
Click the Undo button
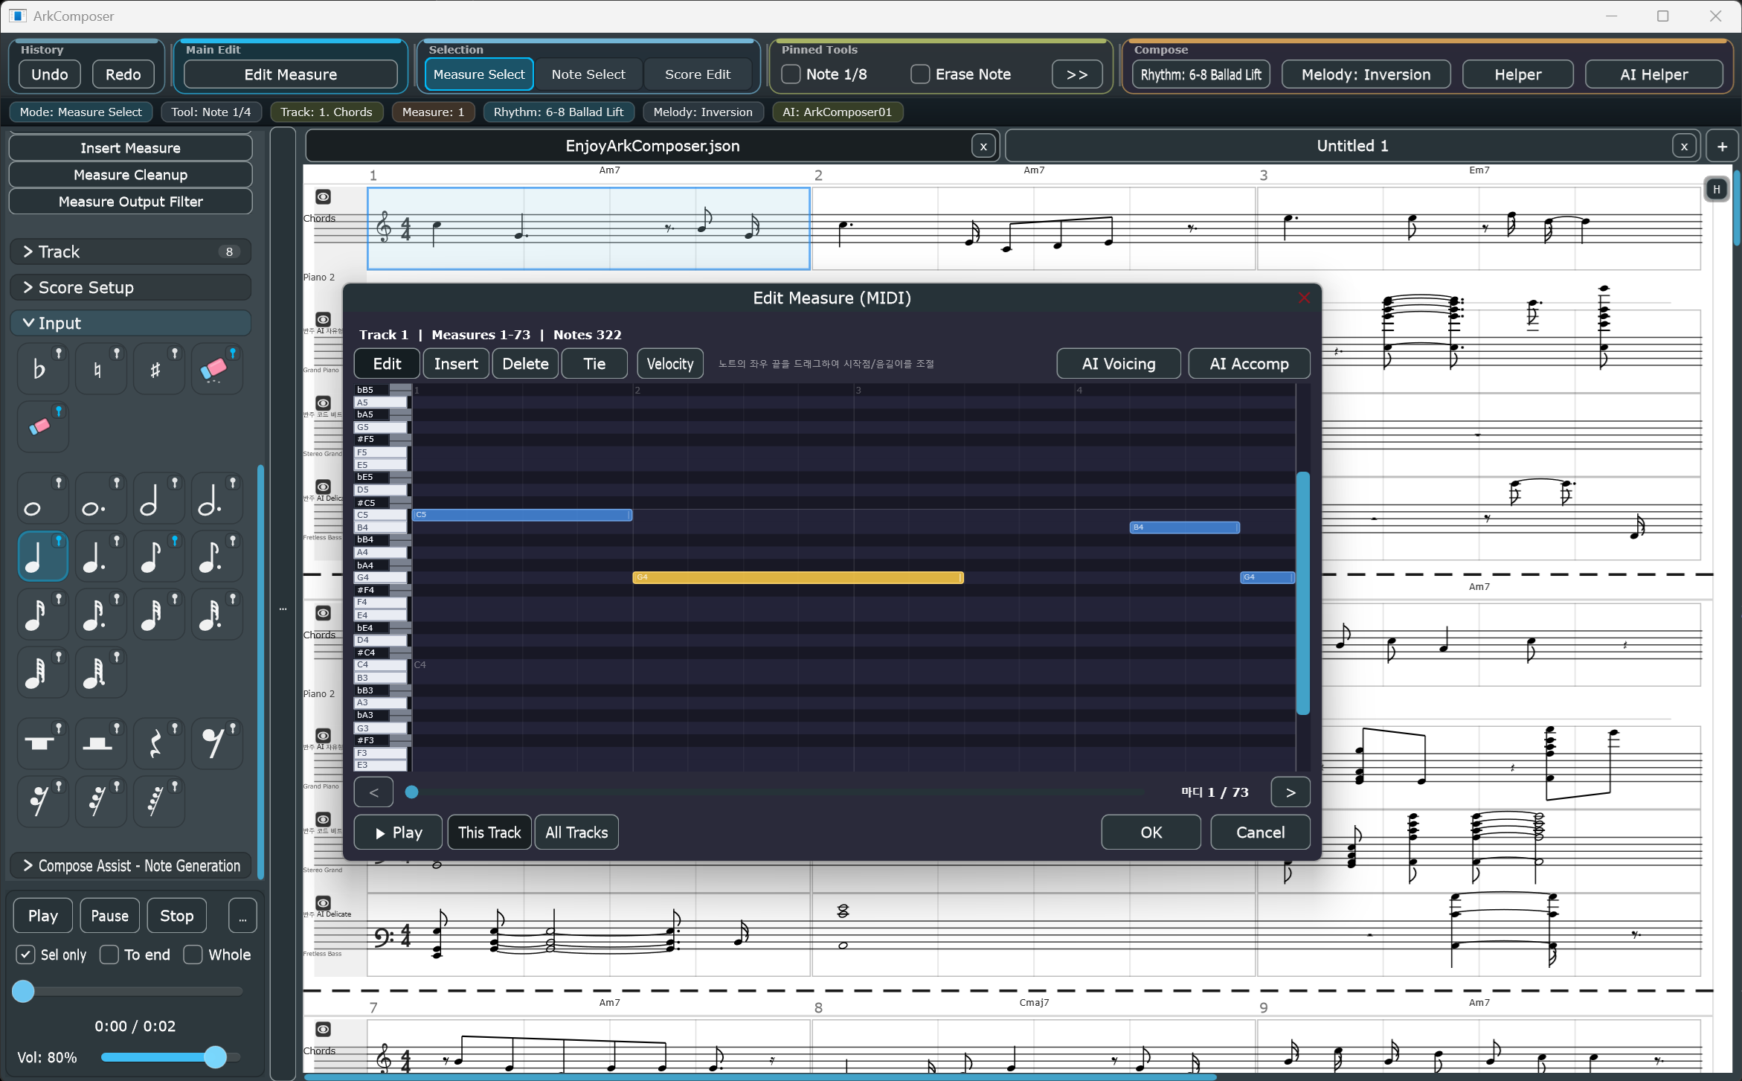[50, 74]
